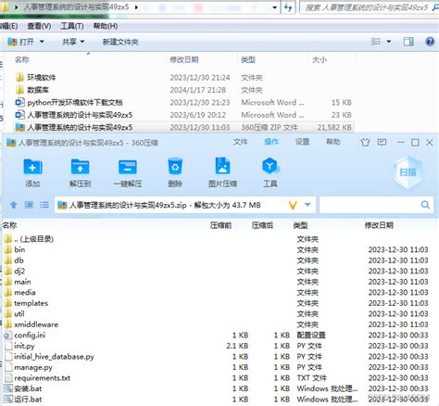The image size is (439, 406).
Task: Expand the Explorer address bar dropdown arrow
Action: click(274, 7)
